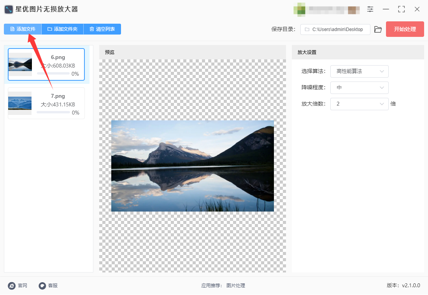Click the preview image of the mountain lake

[x=193, y=166]
